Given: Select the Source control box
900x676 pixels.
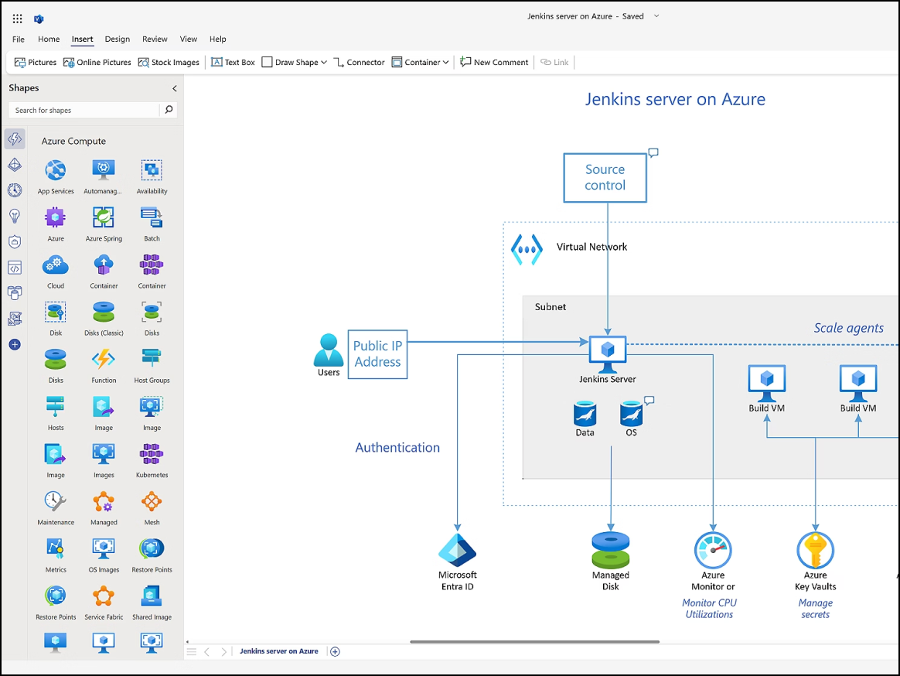Looking at the screenshot, I should point(605,177).
